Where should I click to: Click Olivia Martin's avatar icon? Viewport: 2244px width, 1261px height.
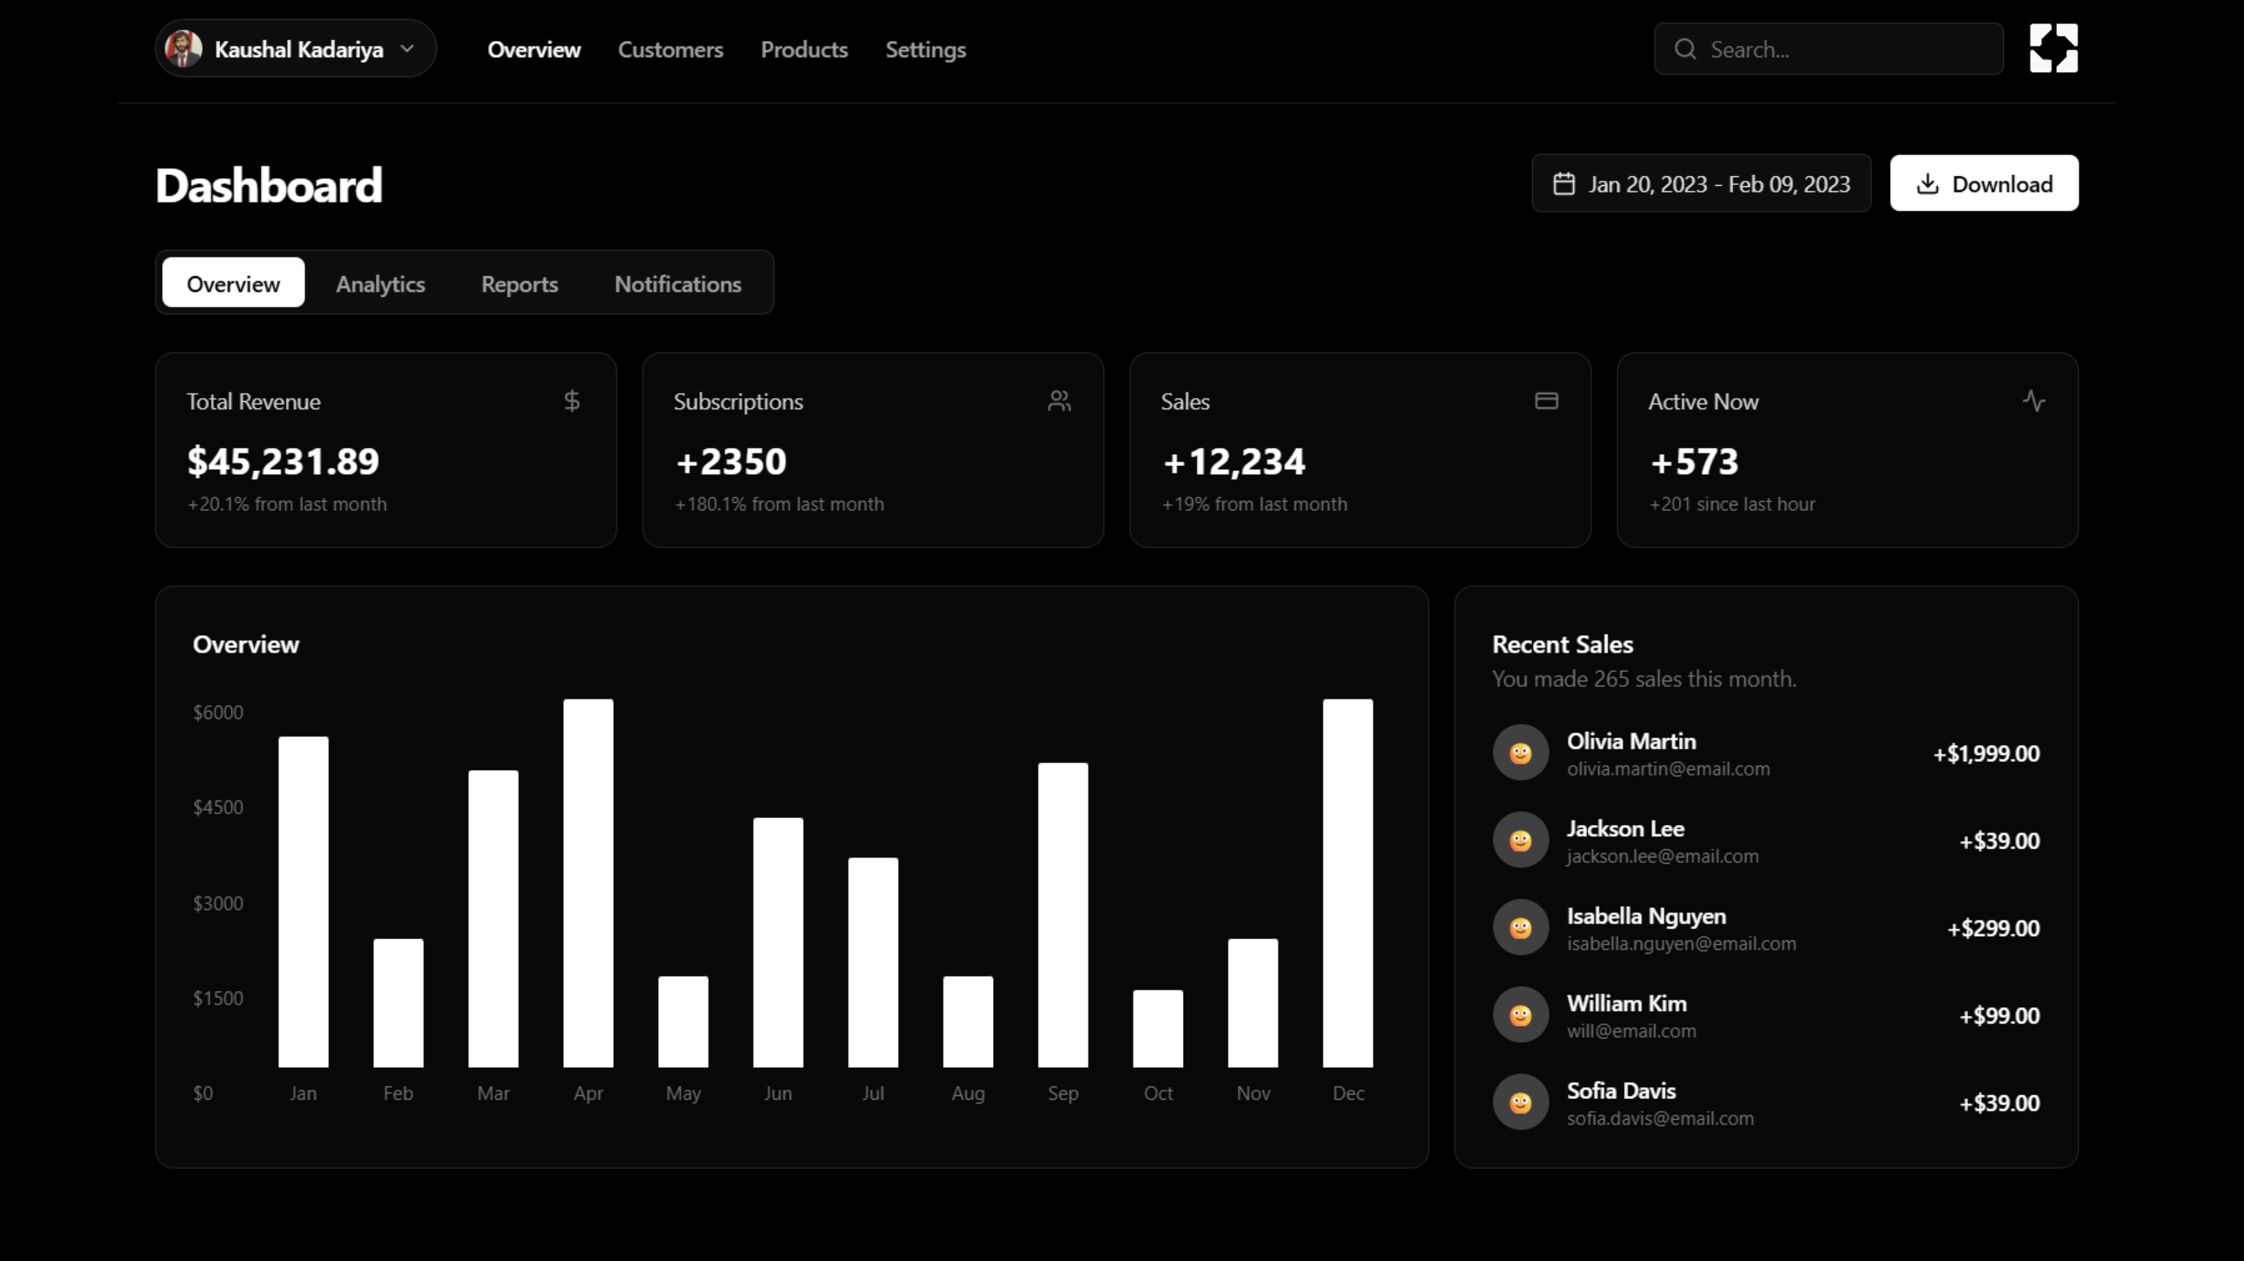pos(1520,752)
